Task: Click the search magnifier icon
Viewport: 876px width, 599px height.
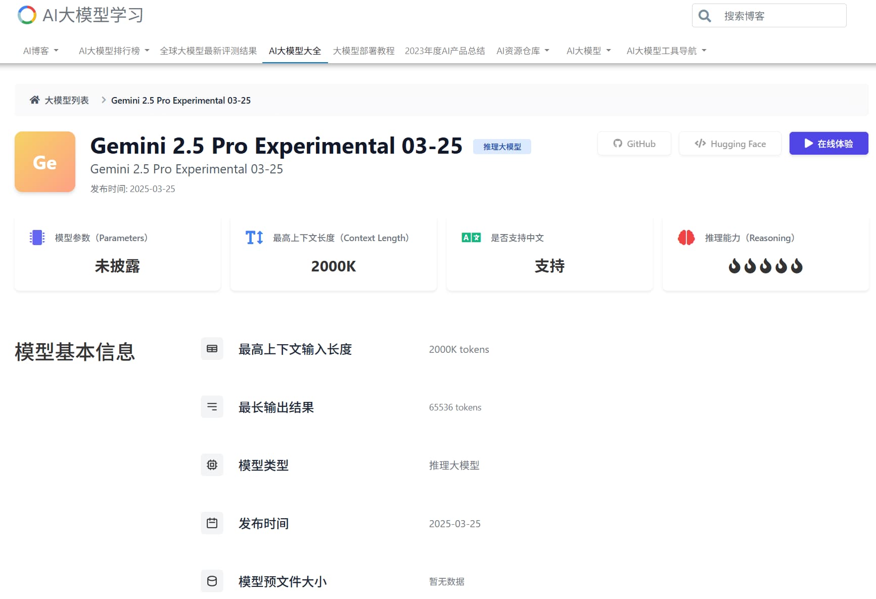Action: [705, 16]
